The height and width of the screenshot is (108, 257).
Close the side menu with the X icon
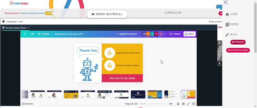coord(226,2)
